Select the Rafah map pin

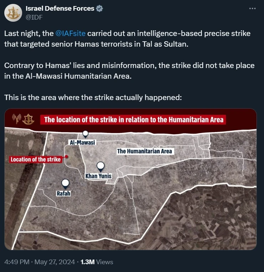click(x=65, y=184)
